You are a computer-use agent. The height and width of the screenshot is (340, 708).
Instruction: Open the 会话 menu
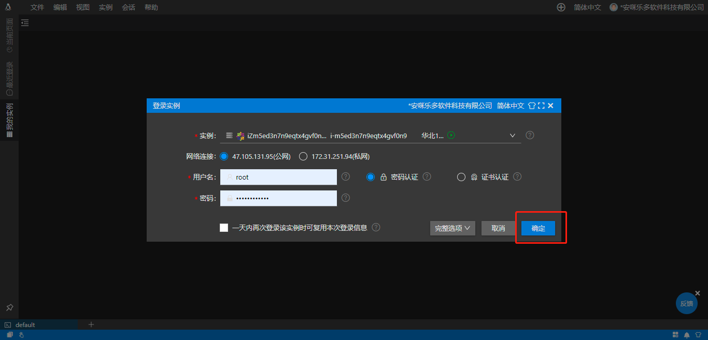click(129, 7)
